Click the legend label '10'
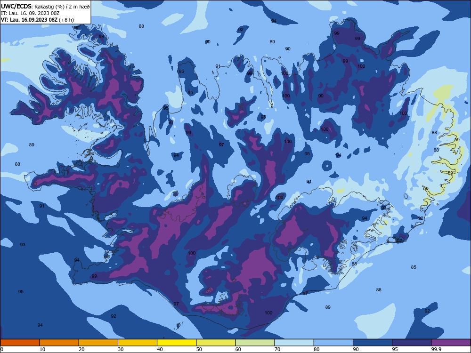This screenshot has width=471, height=353. (x=42, y=349)
